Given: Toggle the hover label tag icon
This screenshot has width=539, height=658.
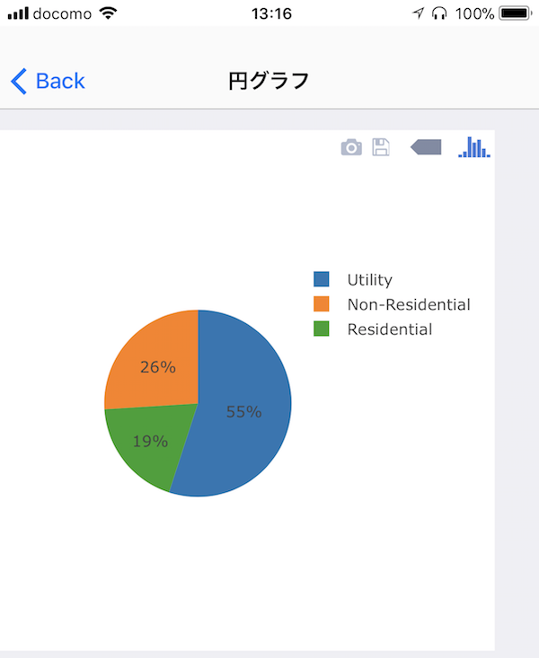Looking at the screenshot, I should (x=426, y=147).
